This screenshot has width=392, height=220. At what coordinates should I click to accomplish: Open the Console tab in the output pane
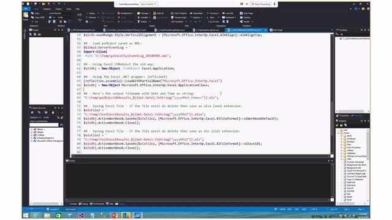(x=72, y=204)
